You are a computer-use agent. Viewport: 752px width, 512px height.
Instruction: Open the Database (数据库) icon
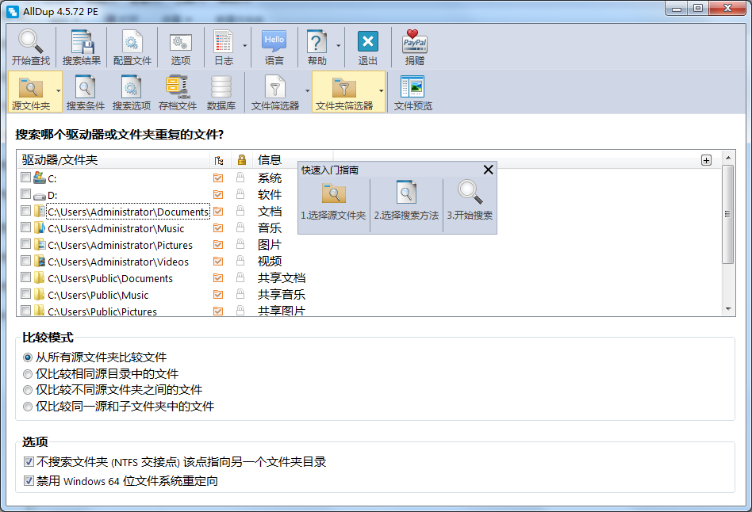221,87
